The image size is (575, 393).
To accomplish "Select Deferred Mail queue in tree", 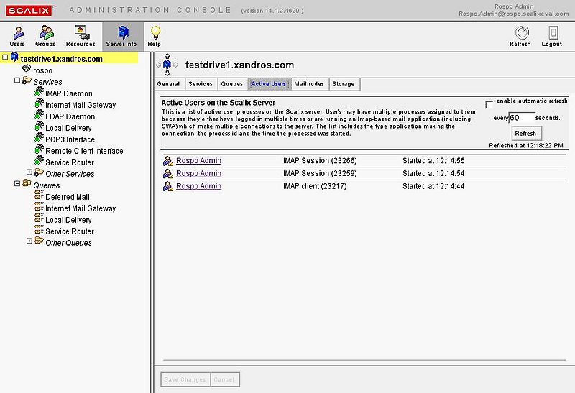I will point(68,197).
